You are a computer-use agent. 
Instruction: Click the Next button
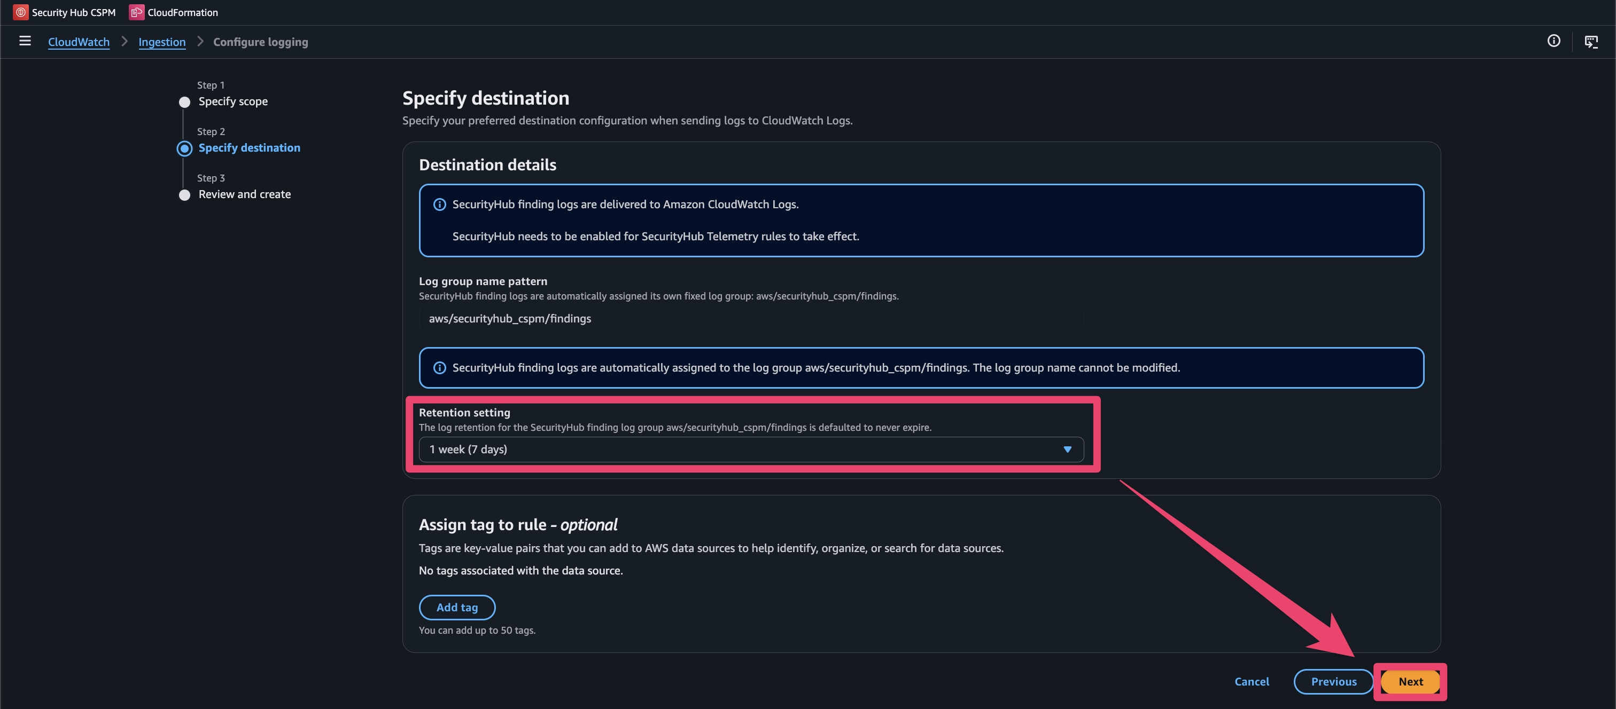1410,681
